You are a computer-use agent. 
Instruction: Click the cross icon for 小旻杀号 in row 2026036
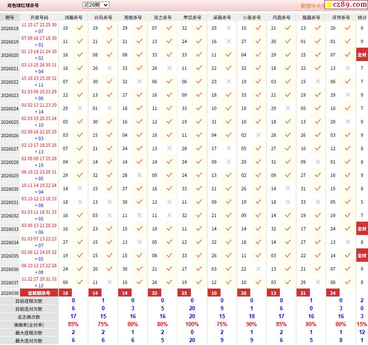coord(258,269)
